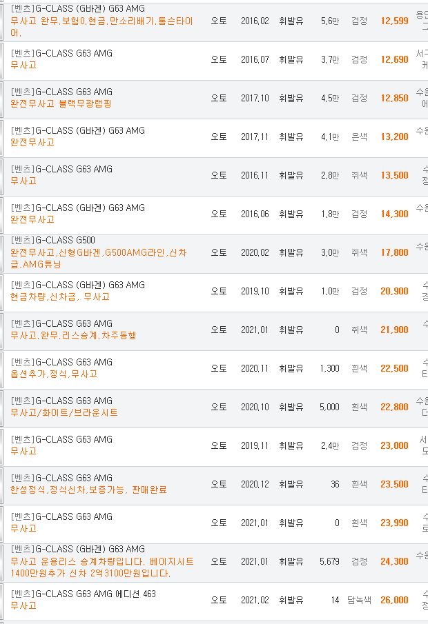Click the 20,900 price
The image size is (428, 624).
(394, 291)
